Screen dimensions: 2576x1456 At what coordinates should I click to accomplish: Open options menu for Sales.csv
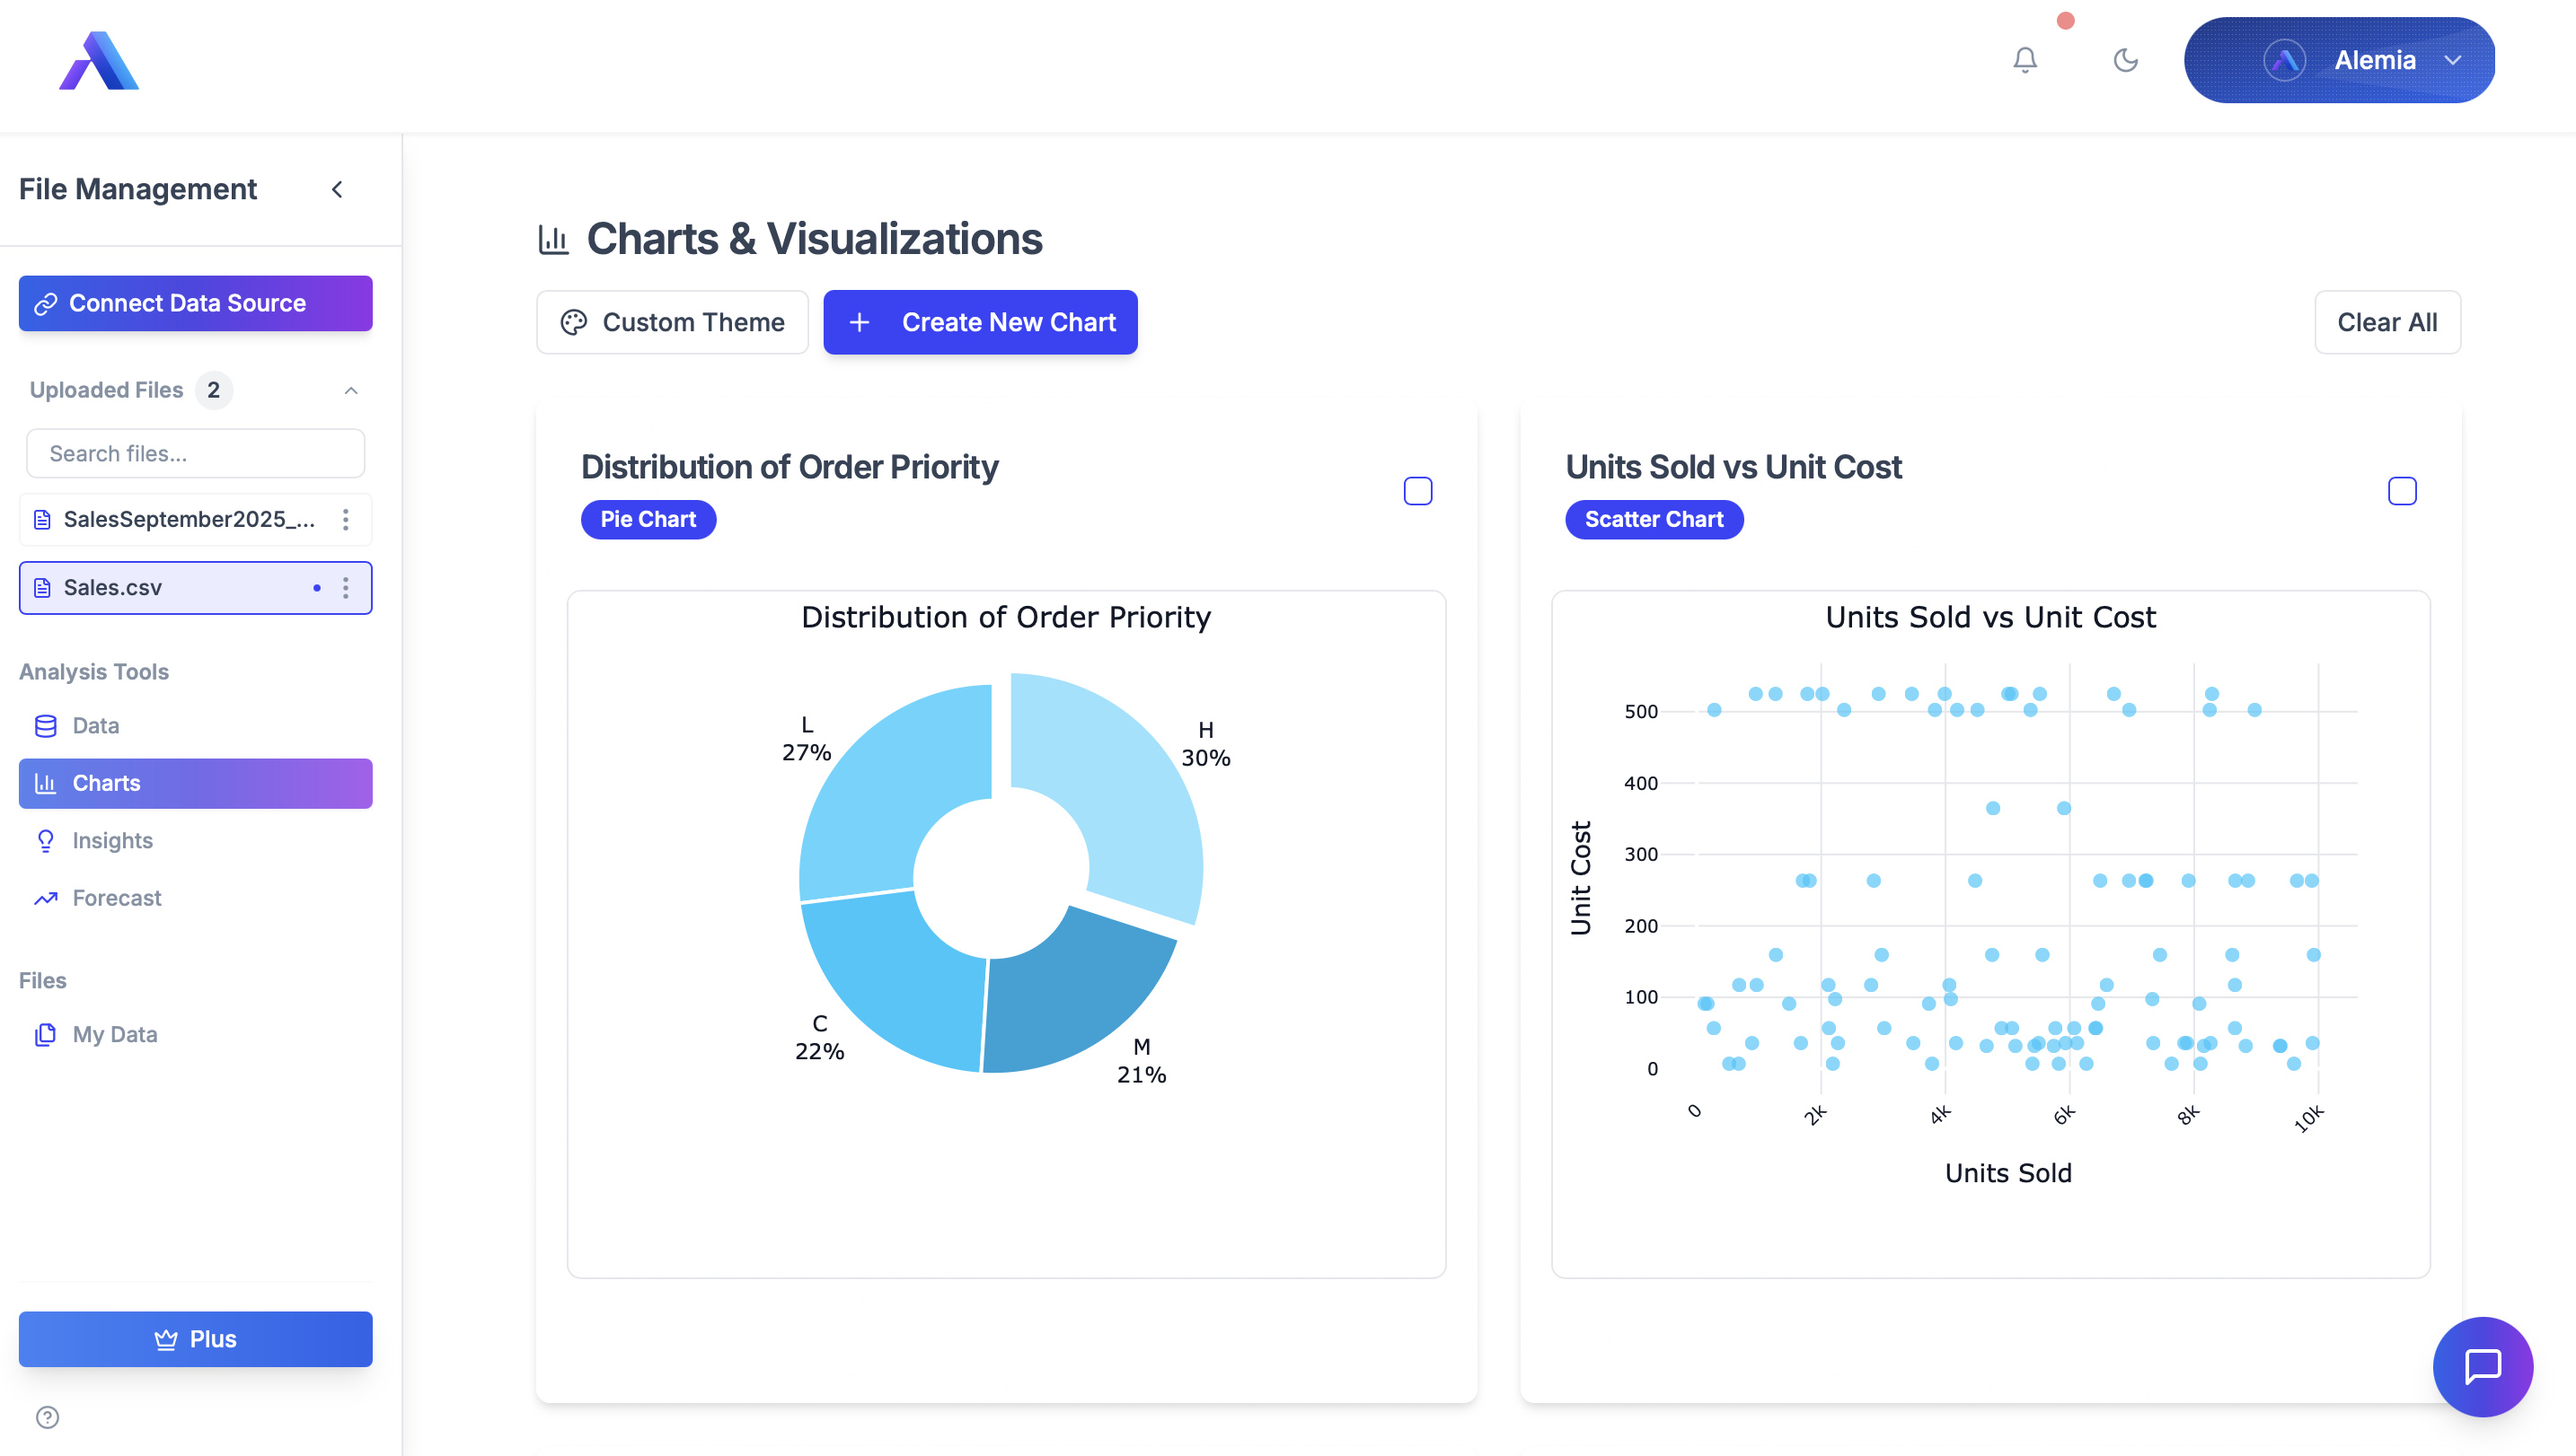click(346, 588)
